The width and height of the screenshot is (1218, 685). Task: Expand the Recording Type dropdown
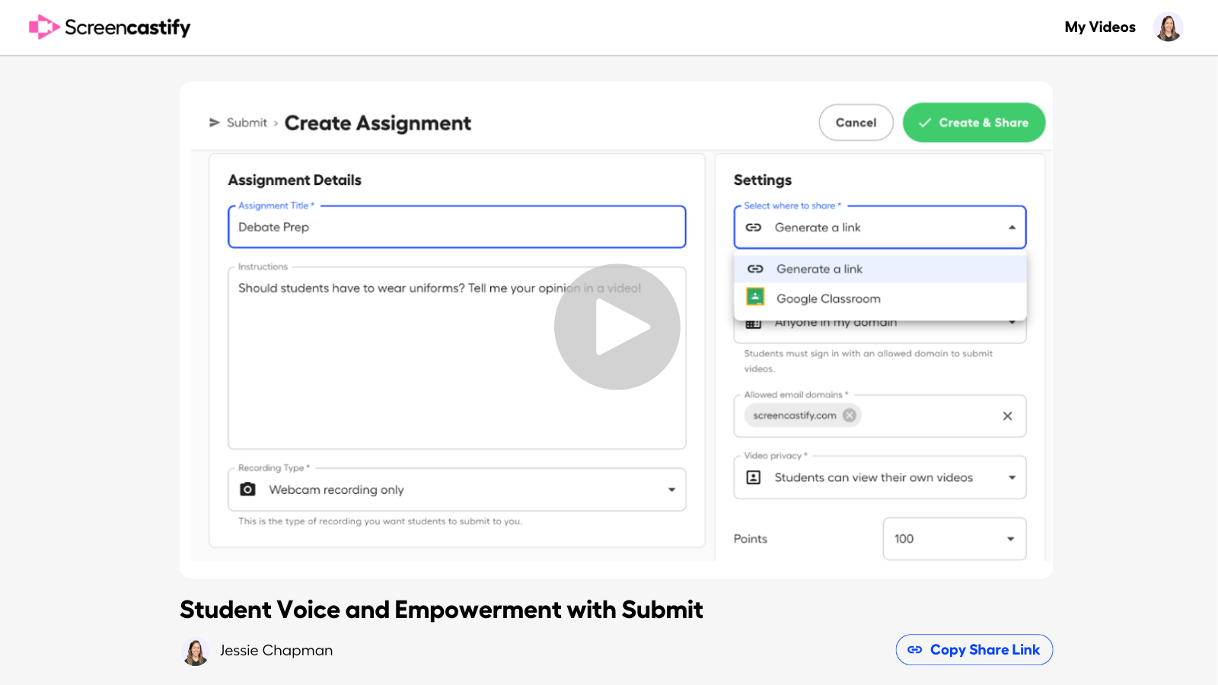point(671,489)
